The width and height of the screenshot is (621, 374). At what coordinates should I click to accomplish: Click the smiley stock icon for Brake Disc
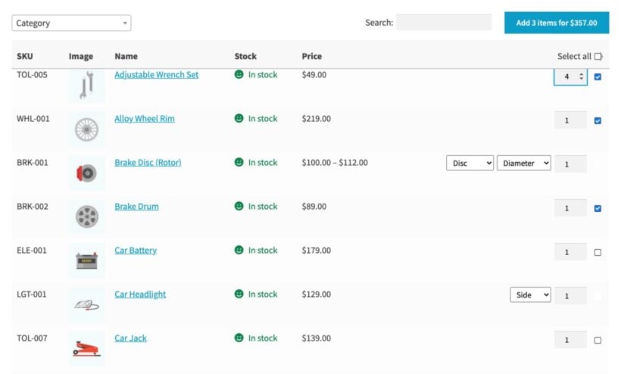239,162
